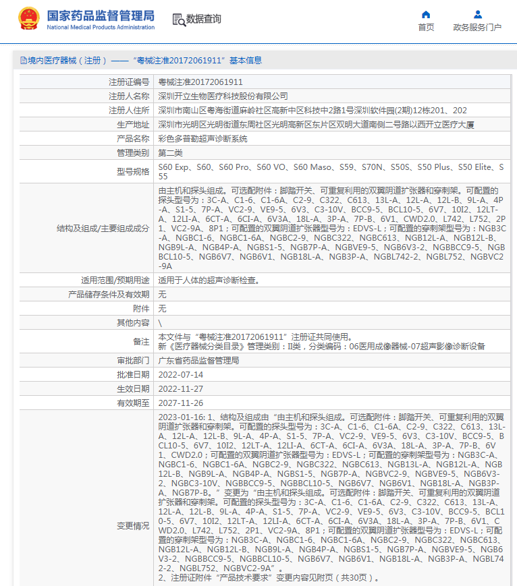Click 注册证编号 label cell
The height and width of the screenshot is (586, 517).
coord(86,82)
